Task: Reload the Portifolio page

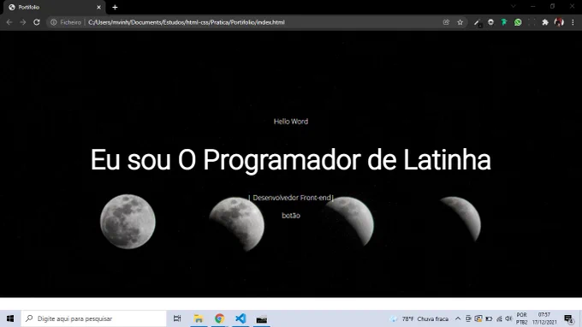Action: (x=36, y=22)
